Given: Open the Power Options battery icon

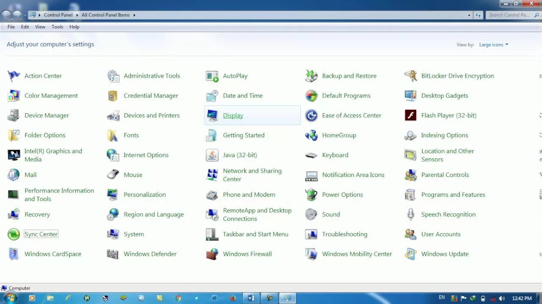Looking at the screenshot, I should click(311, 195).
